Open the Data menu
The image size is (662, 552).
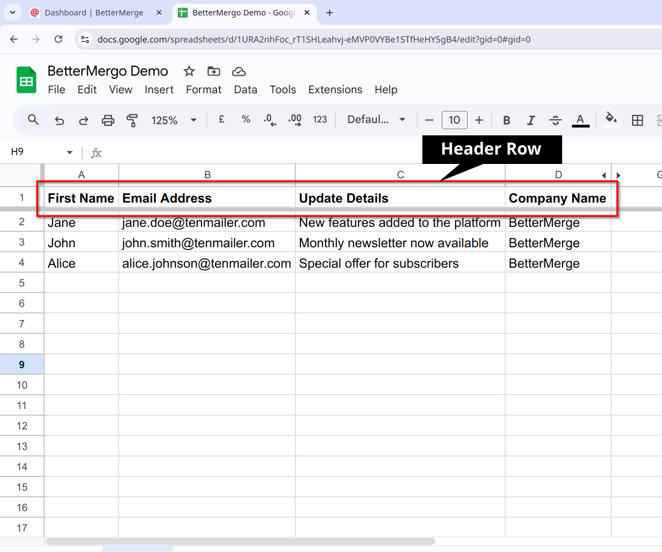[x=246, y=90]
